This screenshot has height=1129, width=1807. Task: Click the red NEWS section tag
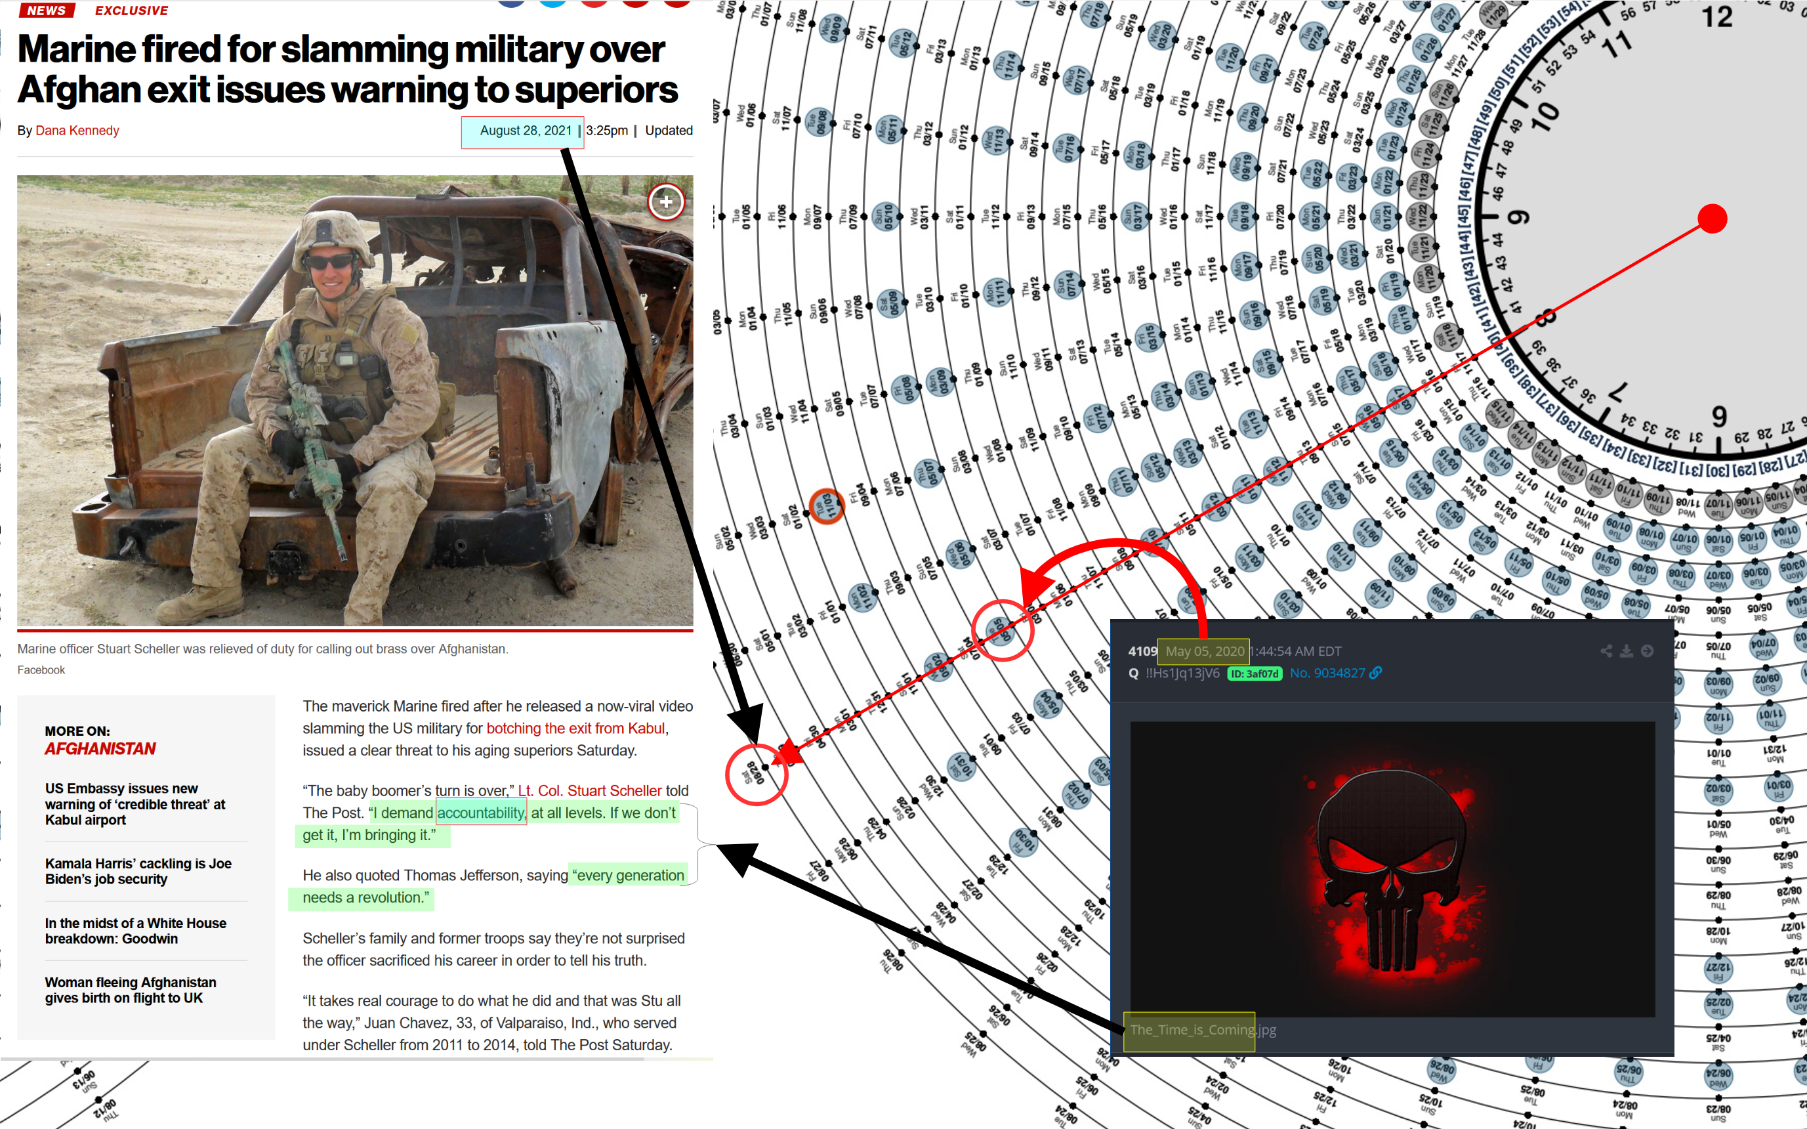click(x=47, y=11)
